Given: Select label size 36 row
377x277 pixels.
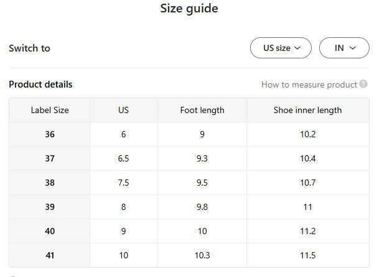Looking at the screenshot, I should (x=50, y=134).
